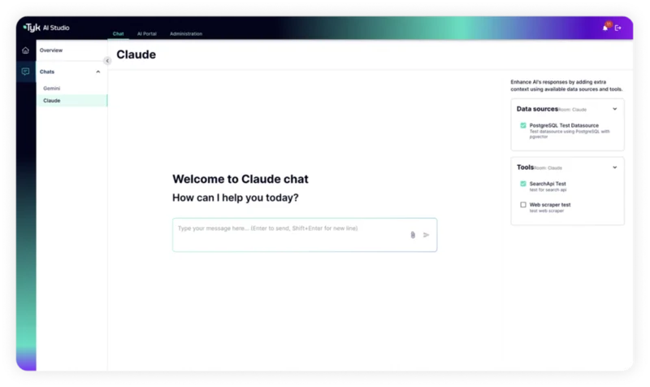Select the Claude chat
650x387 pixels.
71,100
